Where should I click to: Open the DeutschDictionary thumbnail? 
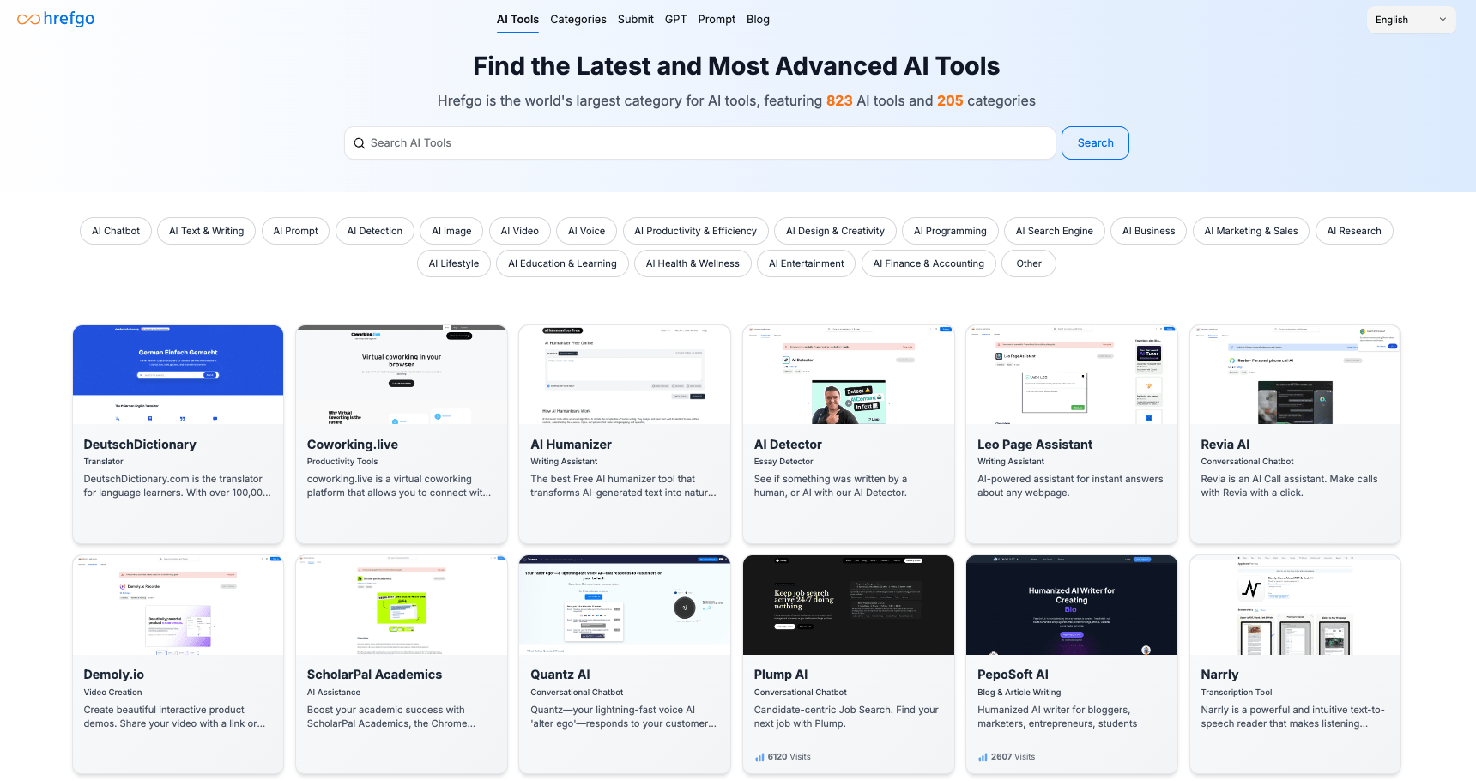point(178,374)
